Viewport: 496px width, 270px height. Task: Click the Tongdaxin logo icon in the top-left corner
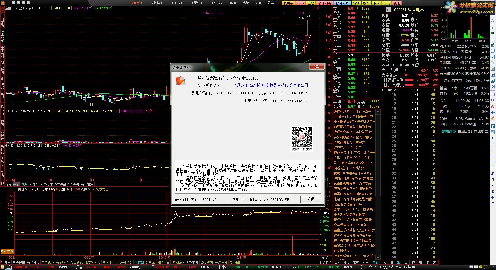point(3,3)
